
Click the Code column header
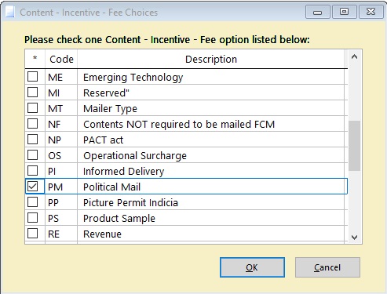click(61, 60)
